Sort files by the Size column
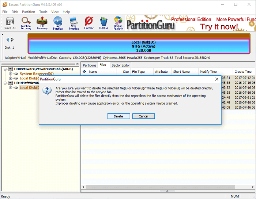 tap(126, 72)
